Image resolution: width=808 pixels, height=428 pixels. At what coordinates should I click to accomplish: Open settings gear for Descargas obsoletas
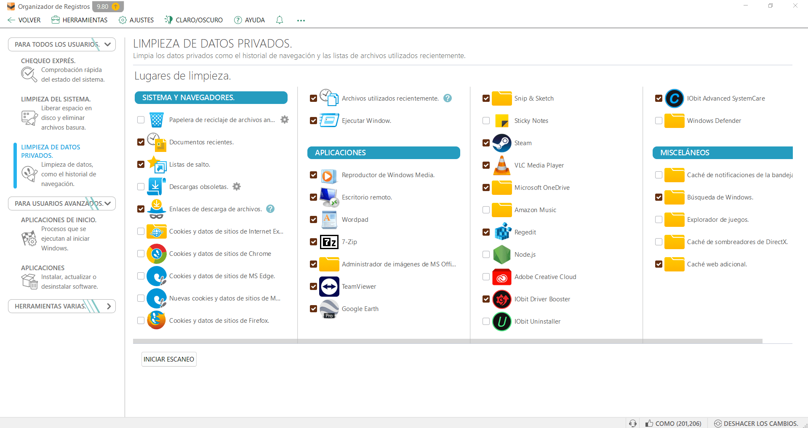click(237, 186)
